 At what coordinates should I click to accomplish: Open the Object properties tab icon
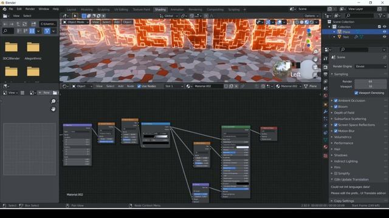[x=326, y=105]
